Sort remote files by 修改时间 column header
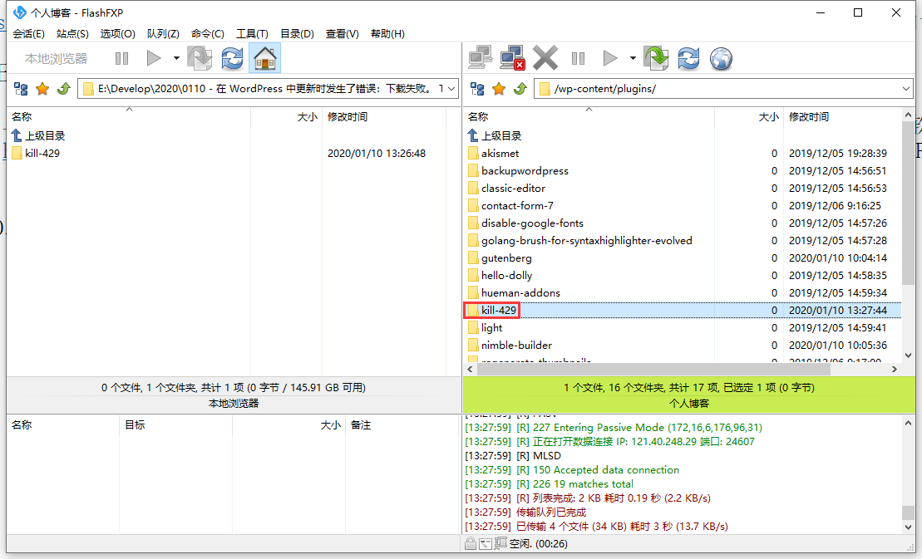 808,117
